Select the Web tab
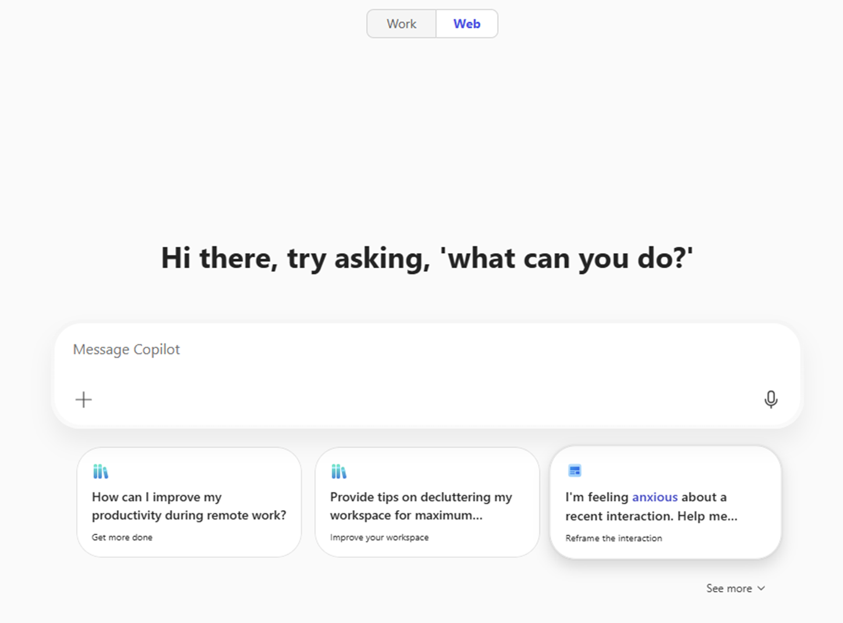This screenshot has height=623, width=843. (467, 24)
